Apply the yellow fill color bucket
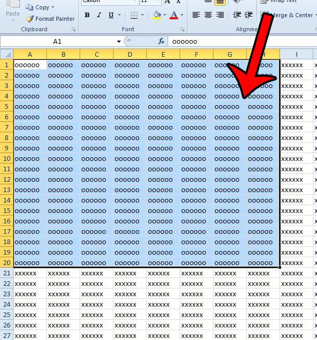 click(x=157, y=15)
